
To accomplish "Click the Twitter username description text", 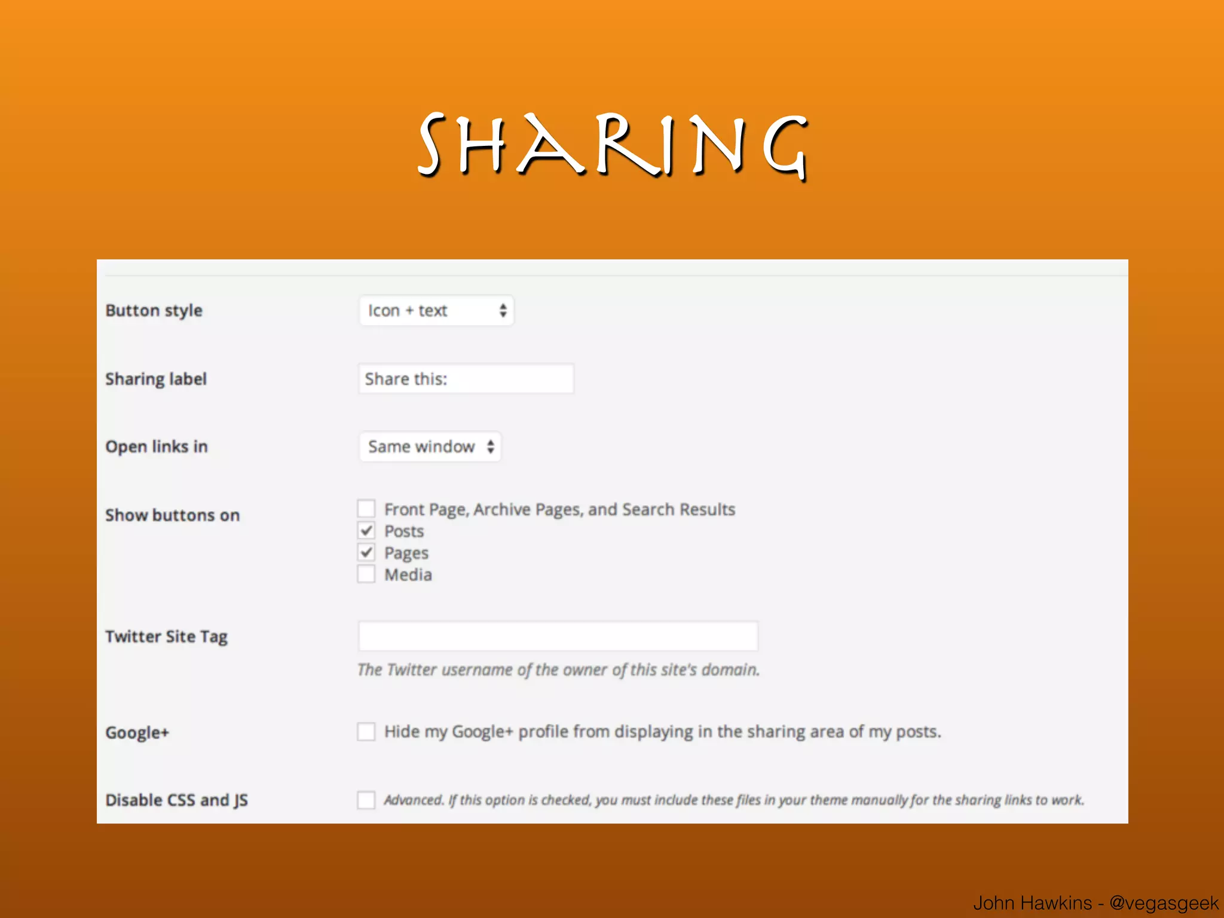I will click(559, 670).
